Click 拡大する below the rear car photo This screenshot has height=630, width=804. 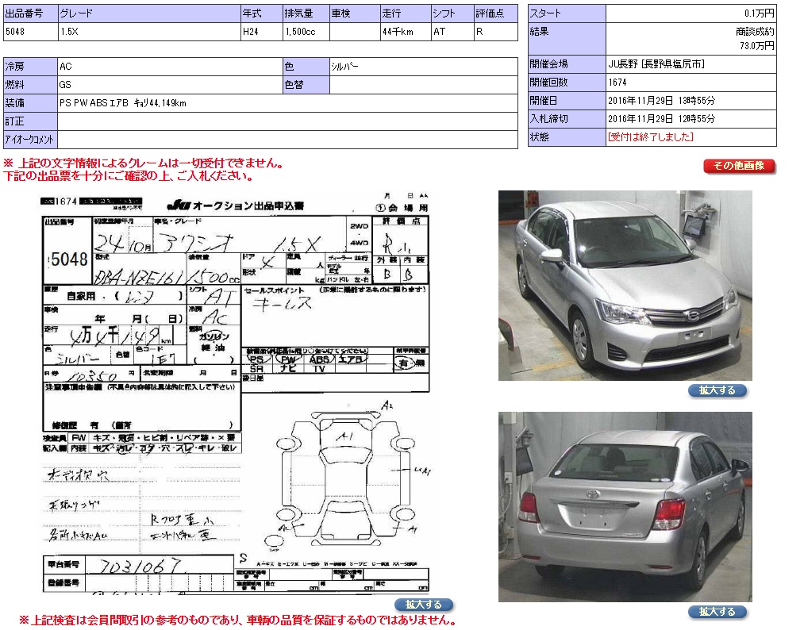[x=717, y=612]
